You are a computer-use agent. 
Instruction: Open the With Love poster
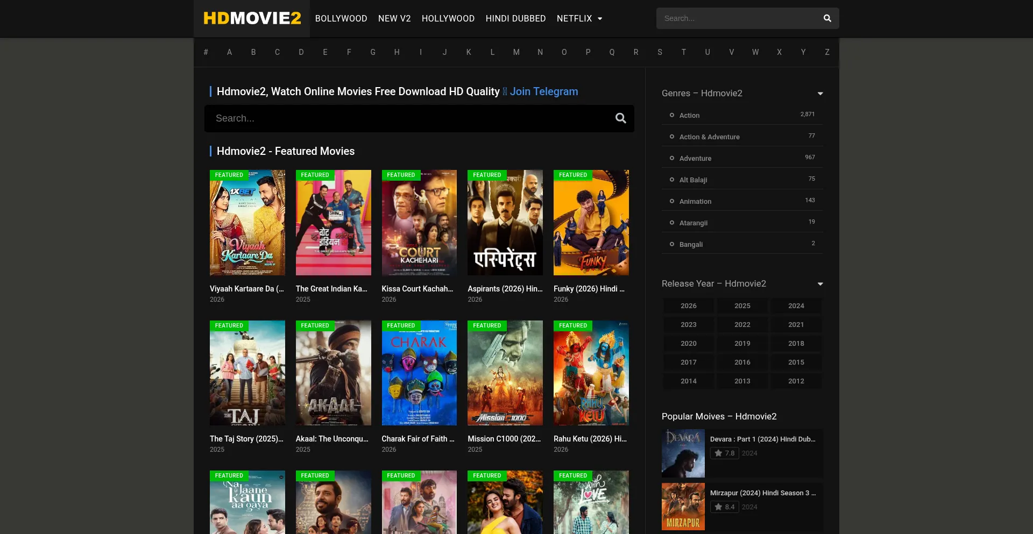tap(591, 502)
